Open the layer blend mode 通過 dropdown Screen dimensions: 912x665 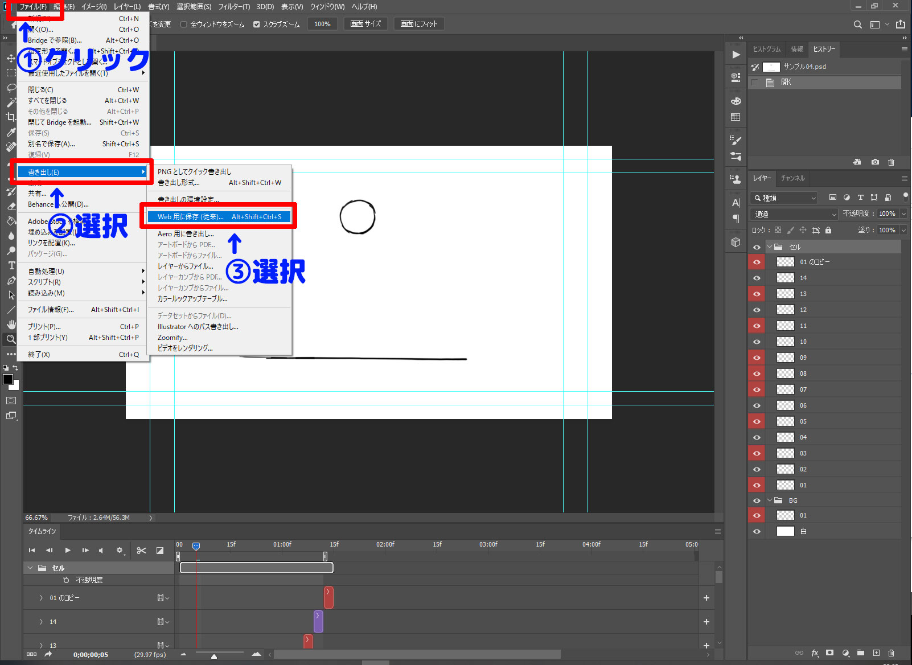(x=794, y=214)
